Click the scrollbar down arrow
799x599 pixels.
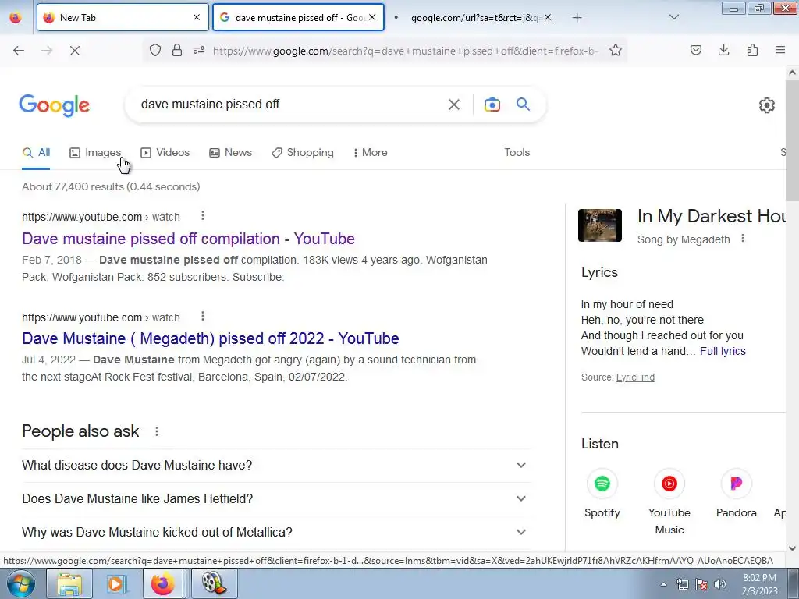(792, 548)
